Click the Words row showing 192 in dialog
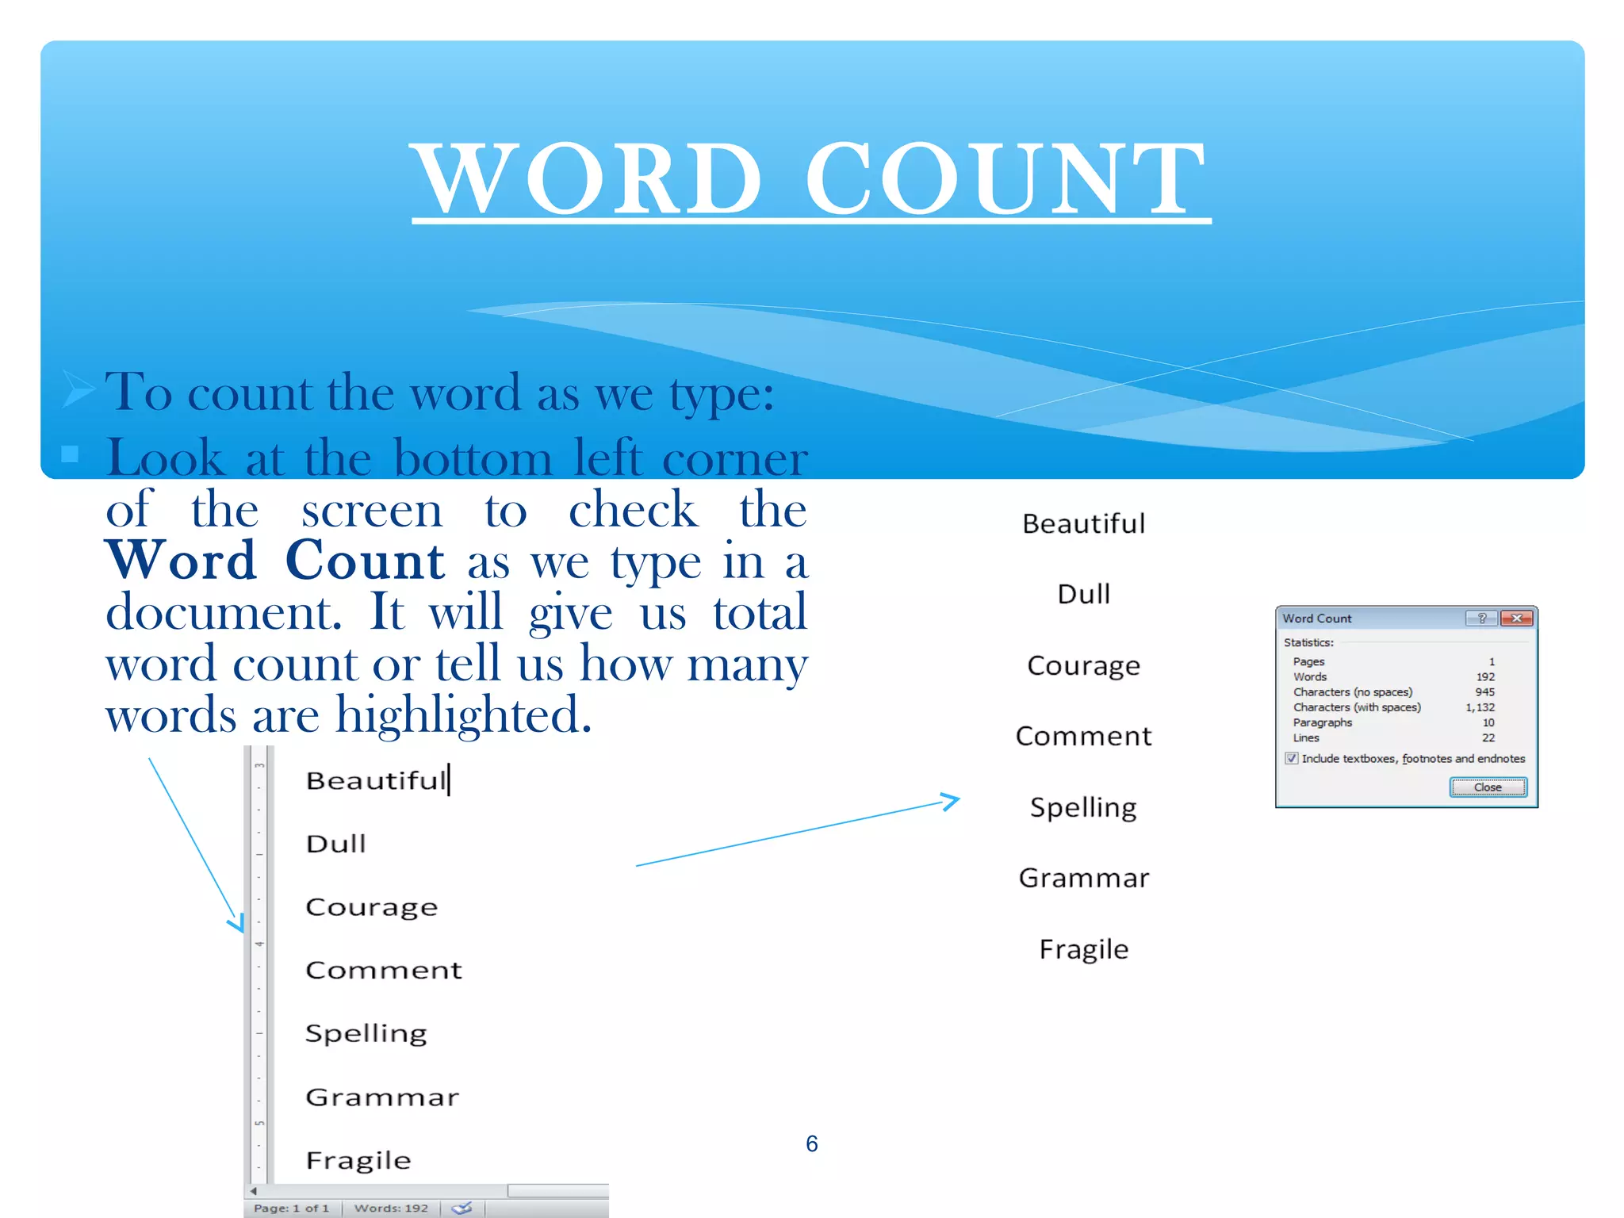This screenshot has height=1218, width=1624. tap(1393, 676)
